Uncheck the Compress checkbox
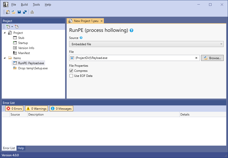 point(71,71)
